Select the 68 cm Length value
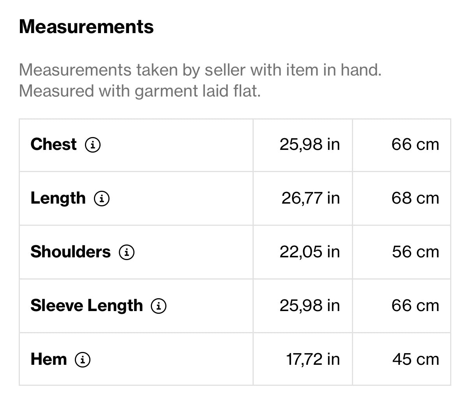470x401 pixels. point(415,198)
